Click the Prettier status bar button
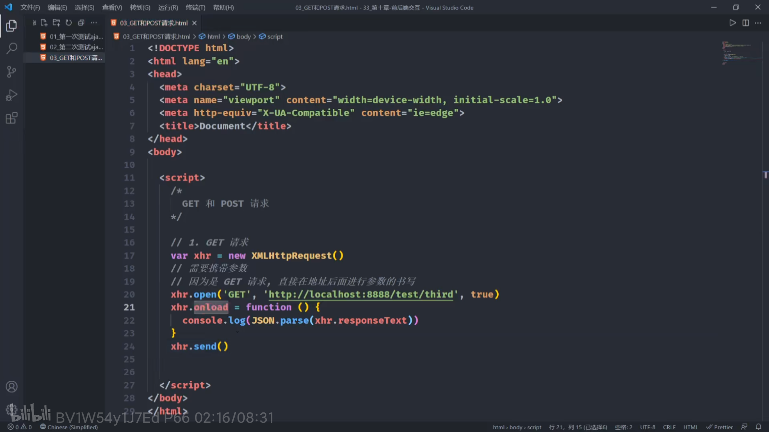This screenshot has width=769, height=432. pyautogui.click(x=719, y=427)
